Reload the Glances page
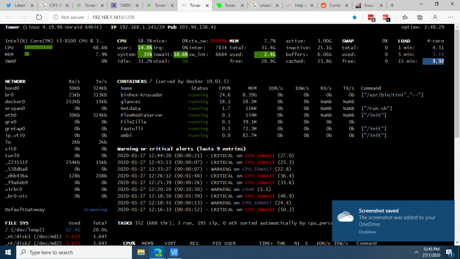The height and width of the screenshot is (259, 460). pyautogui.click(x=39, y=17)
